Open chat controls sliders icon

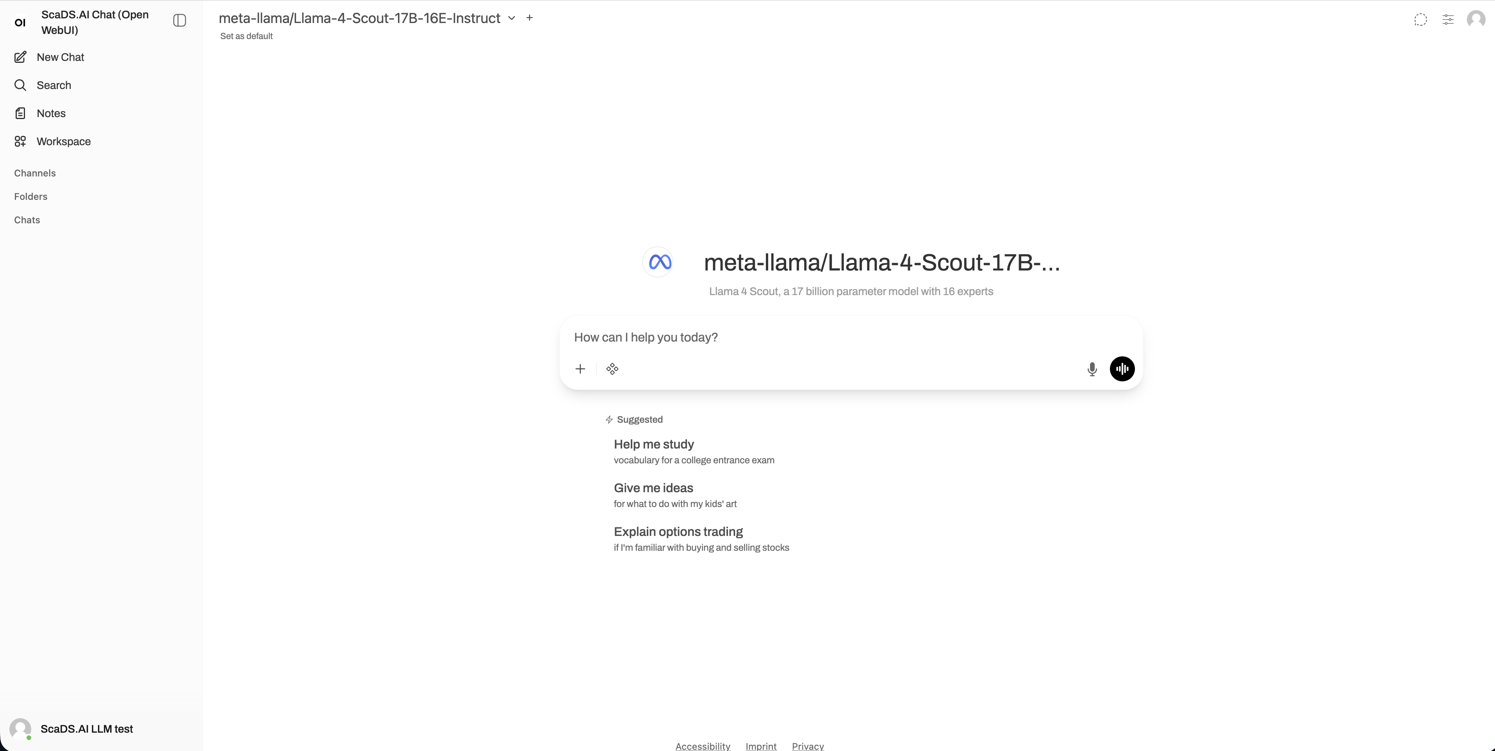(x=1448, y=19)
